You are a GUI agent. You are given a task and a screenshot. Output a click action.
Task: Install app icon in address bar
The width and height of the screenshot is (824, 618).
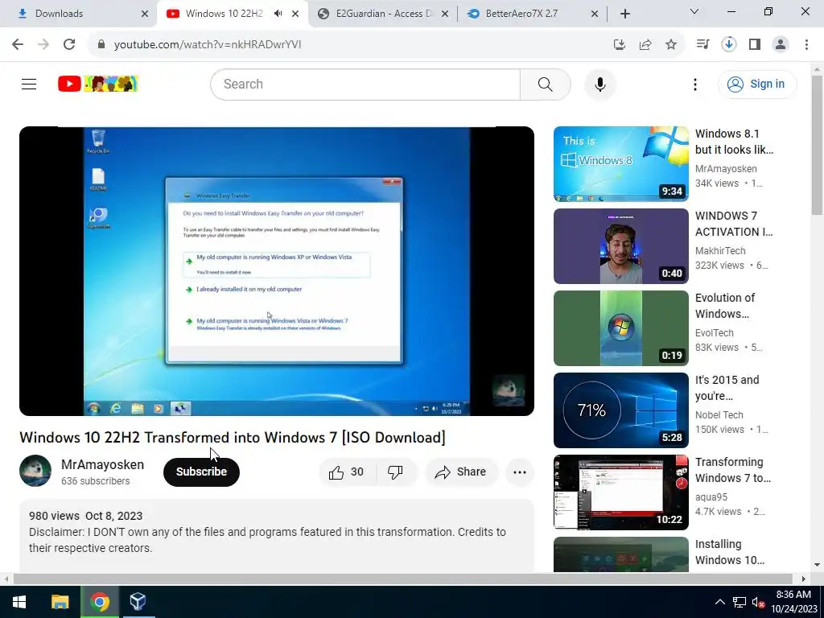620,45
